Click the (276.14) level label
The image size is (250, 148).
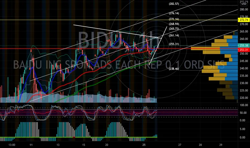[174, 13]
